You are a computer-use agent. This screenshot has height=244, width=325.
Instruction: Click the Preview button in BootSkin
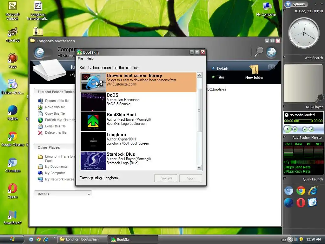tap(166, 178)
